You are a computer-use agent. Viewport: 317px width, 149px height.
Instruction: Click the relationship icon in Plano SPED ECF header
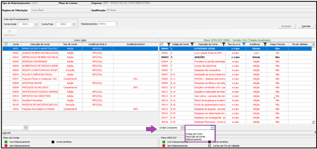click(162, 44)
